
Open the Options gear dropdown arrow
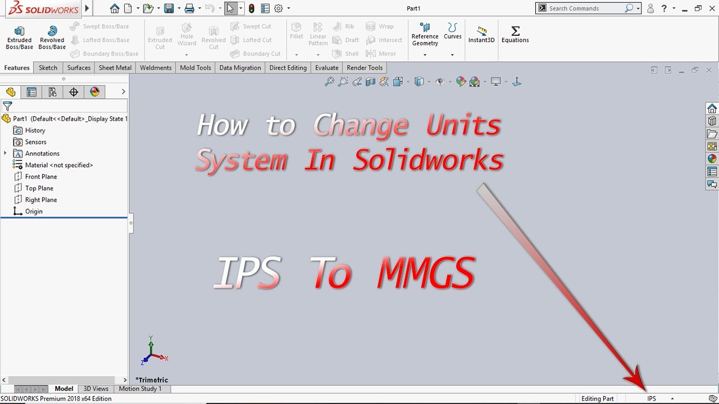pos(289,8)
